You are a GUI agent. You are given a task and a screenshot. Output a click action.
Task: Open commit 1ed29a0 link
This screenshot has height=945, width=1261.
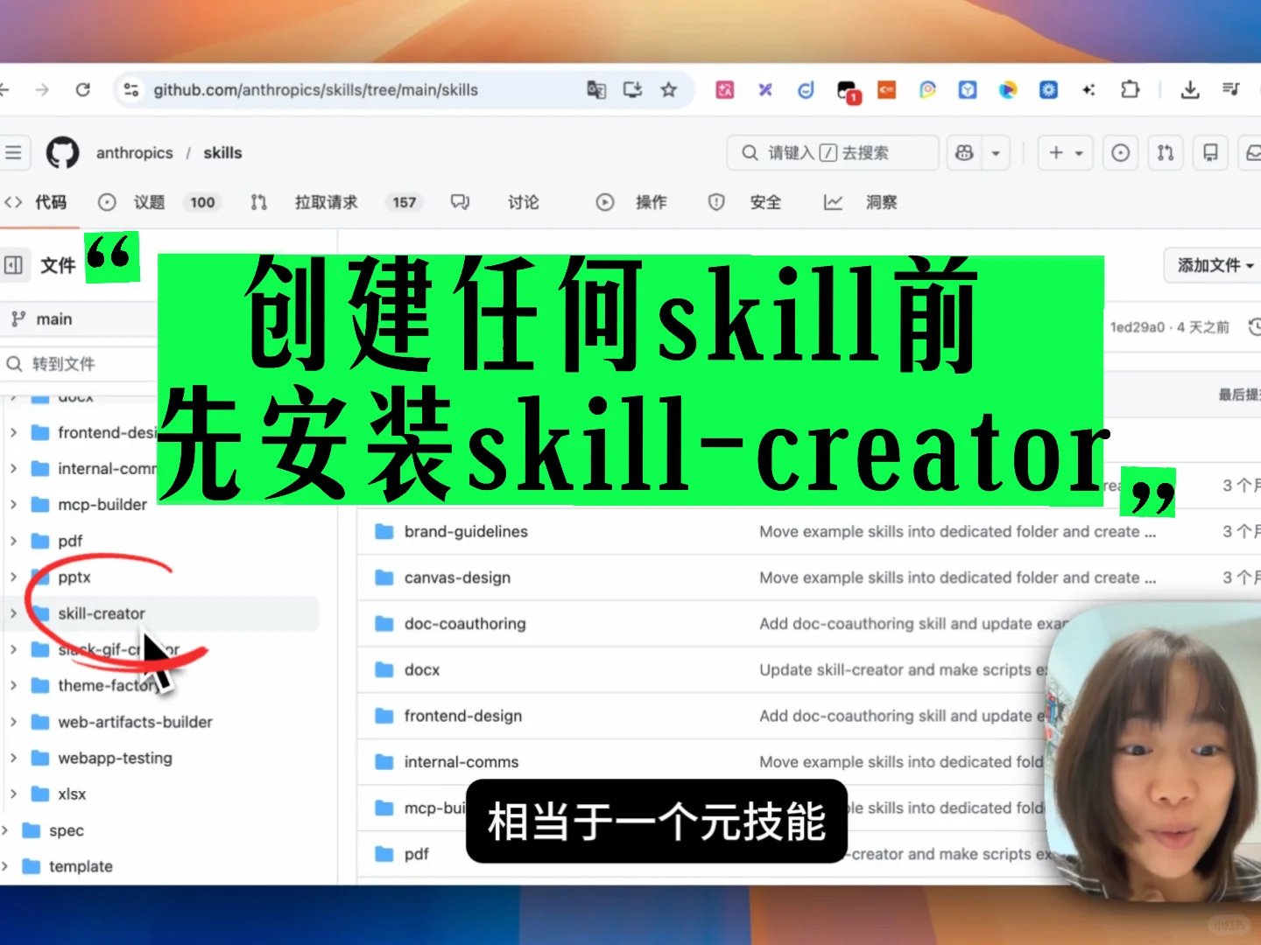point(1138,326)
